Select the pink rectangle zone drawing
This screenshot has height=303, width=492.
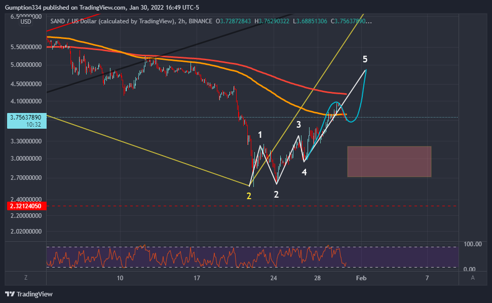(389, 162)
